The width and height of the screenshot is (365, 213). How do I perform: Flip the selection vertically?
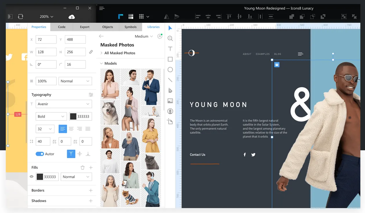(177, 17)
